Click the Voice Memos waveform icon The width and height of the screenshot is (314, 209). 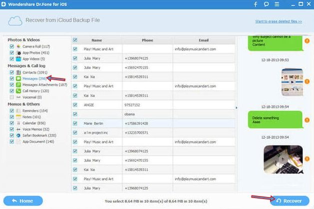click(18, 129)
